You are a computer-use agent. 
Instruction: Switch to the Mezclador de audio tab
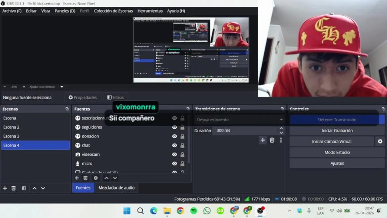click(116, 188)
